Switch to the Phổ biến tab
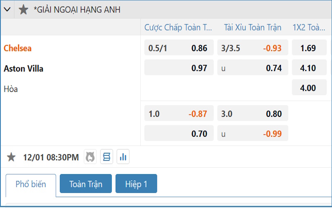 click(31, 184)
